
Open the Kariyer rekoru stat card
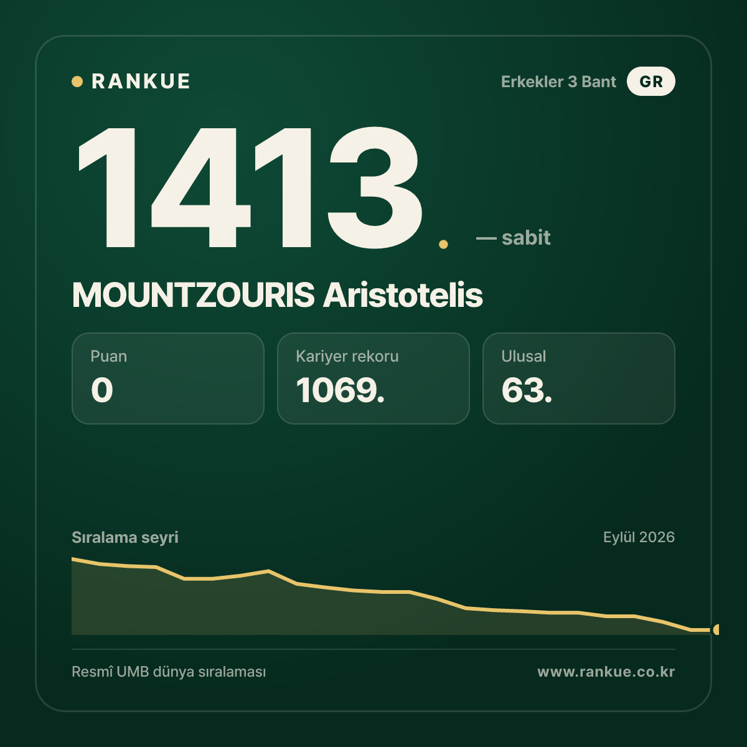pyautogui.click(x=374, y=378)
